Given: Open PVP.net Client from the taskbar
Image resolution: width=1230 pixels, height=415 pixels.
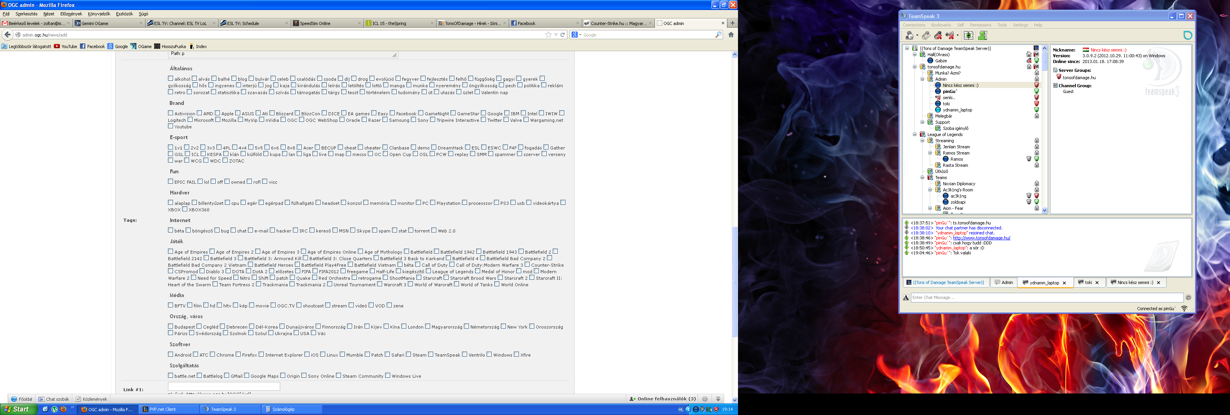Looking at the screenshot, I should 169,409.
